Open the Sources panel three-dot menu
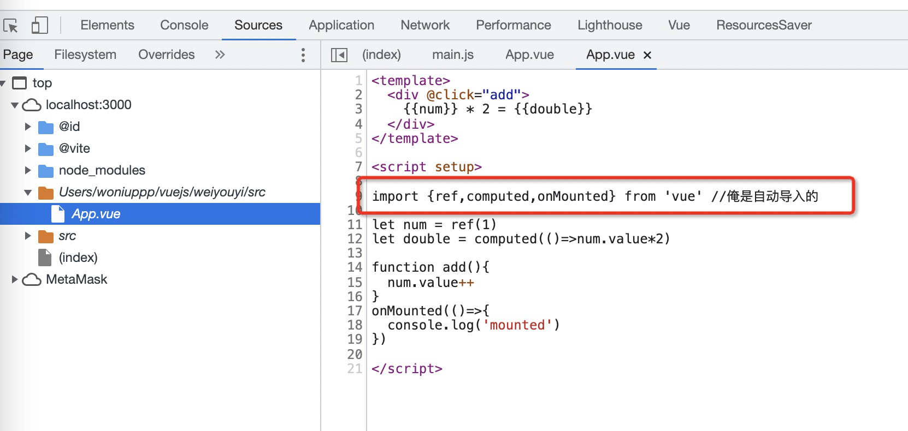The image size is (908, 431). pos(303,55)
